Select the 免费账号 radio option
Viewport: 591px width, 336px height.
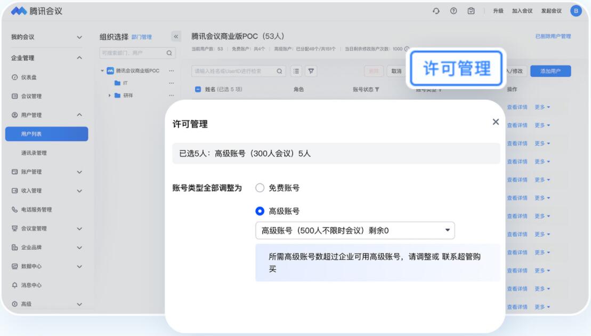(x=260, y=188)
